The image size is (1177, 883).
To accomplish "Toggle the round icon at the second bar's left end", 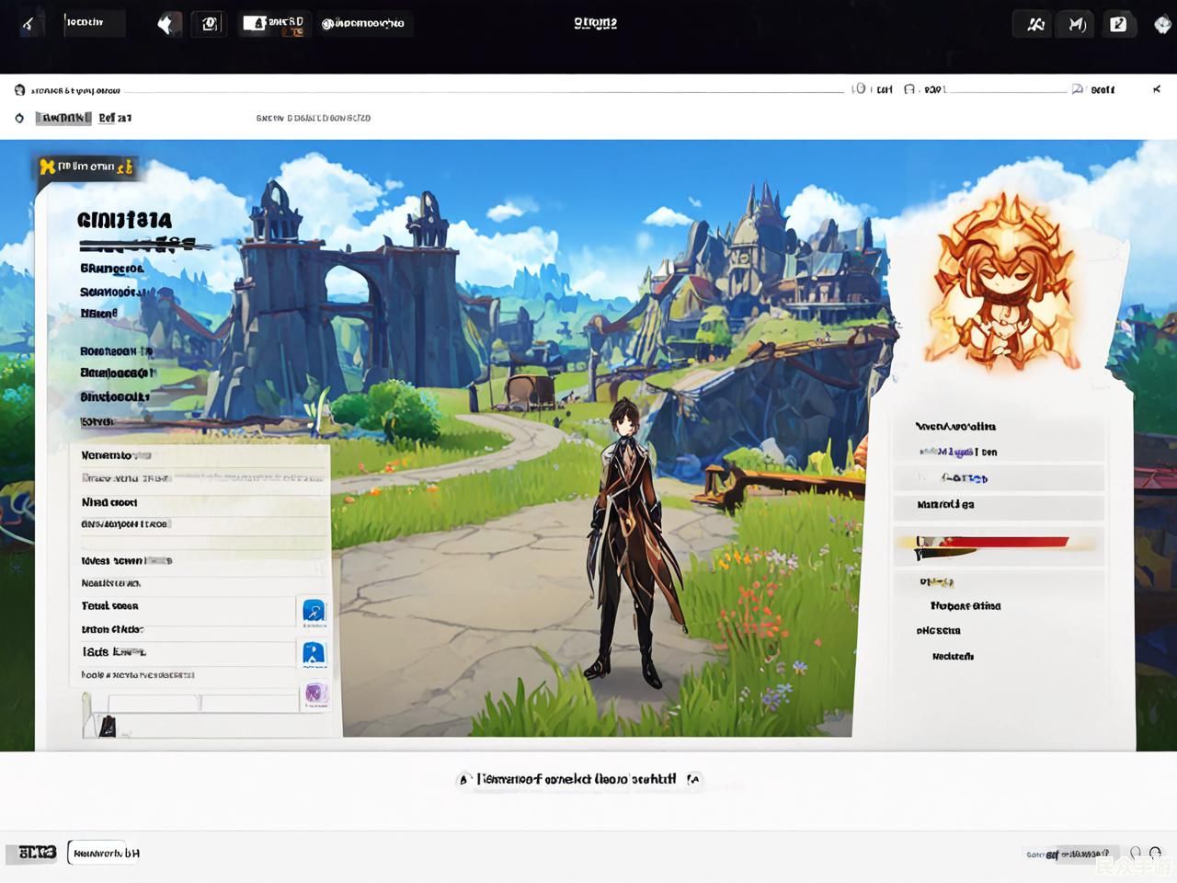I will click(x=19, y=90).
